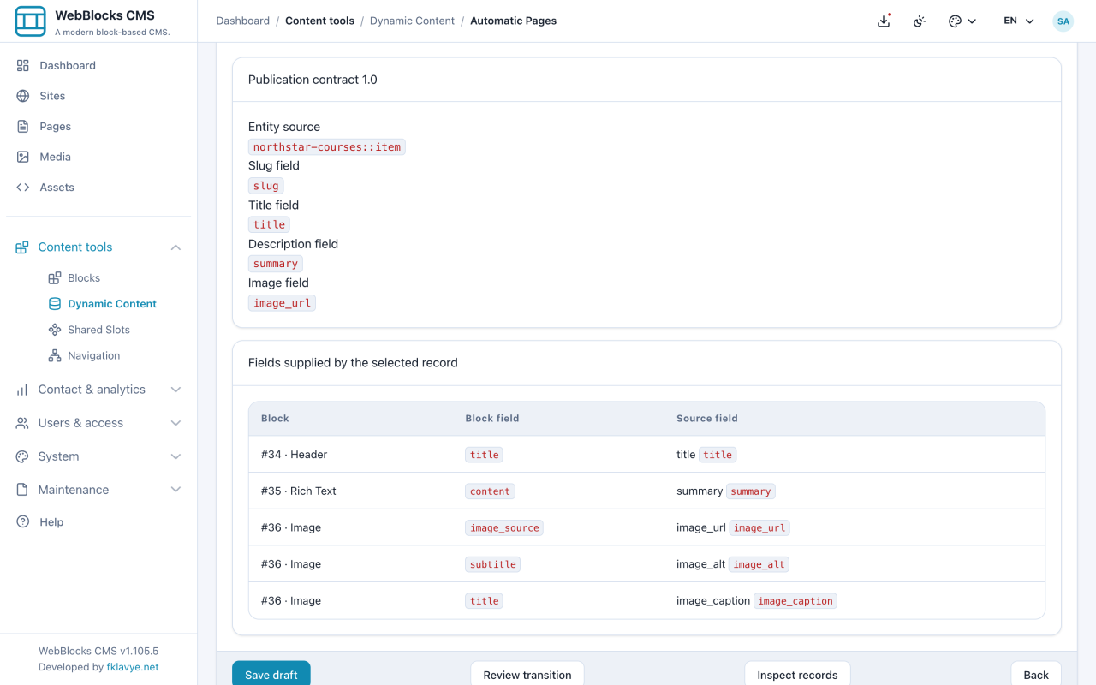Image resolution: width=1096 pixels, height=685 pixels.
Task: Click the image_url code under Image field
Action: 282,302
